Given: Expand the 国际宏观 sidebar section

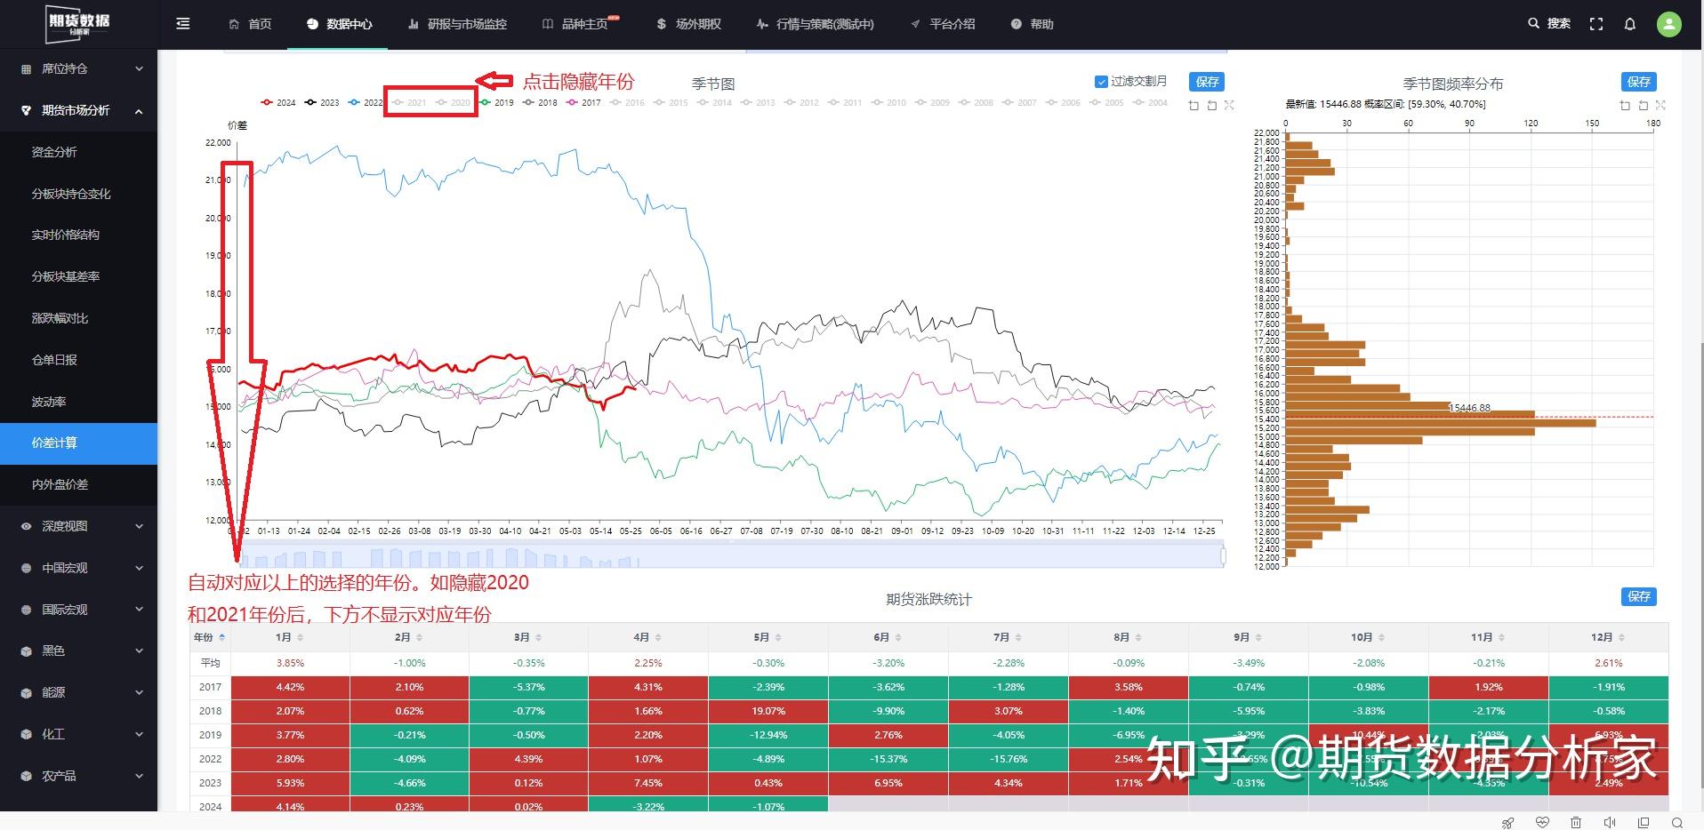Looking at the screenshot, I should tap(78, 610).
